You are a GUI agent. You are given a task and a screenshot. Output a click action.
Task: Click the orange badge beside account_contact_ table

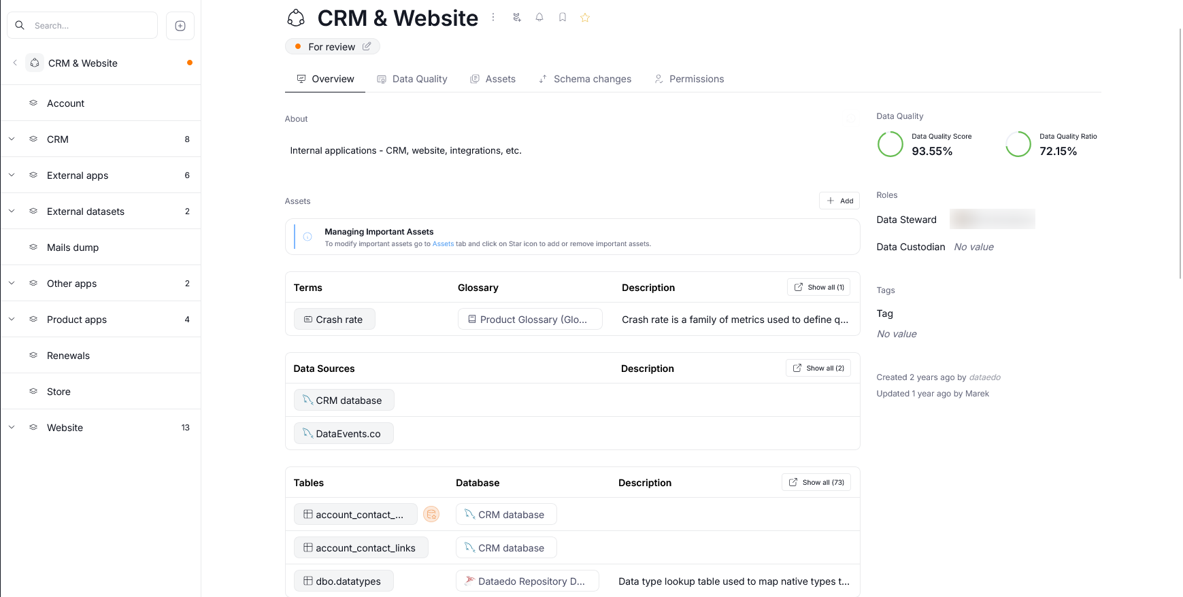point(431,515)
